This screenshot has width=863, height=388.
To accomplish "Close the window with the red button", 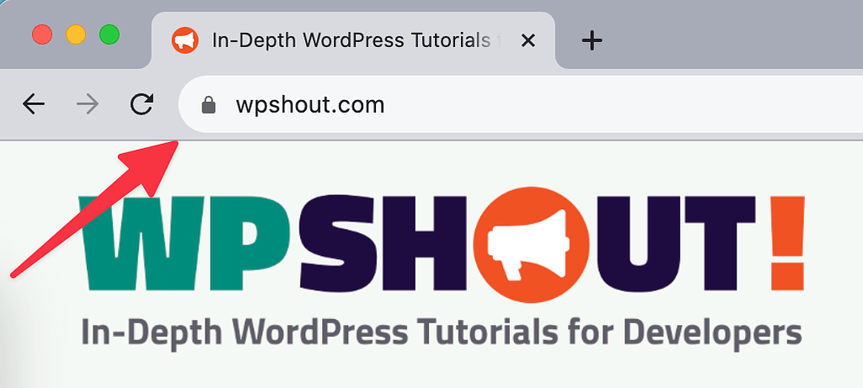I will click(41, 35).
